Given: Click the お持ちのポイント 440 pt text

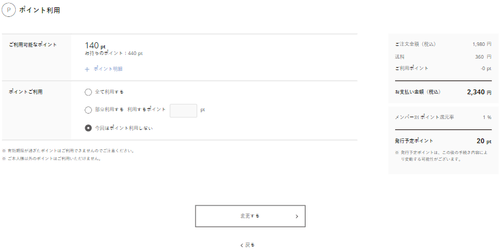Looking at the screenshot, I should (114, 54).
